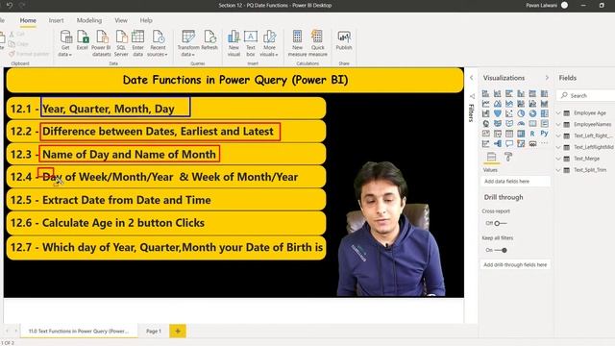Expand the Filters pane chevron
615x346 pixels.
(x=472, y=78)
